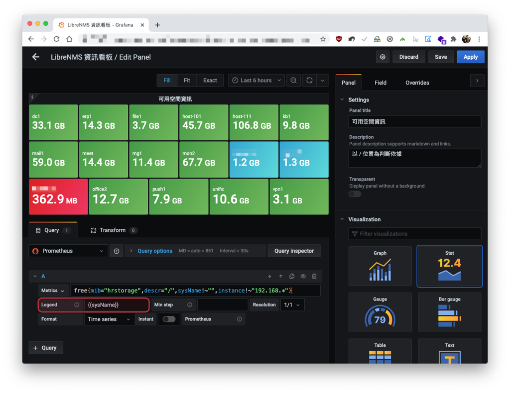
Task: Click the Description text area
Action: tap(415, 158)
